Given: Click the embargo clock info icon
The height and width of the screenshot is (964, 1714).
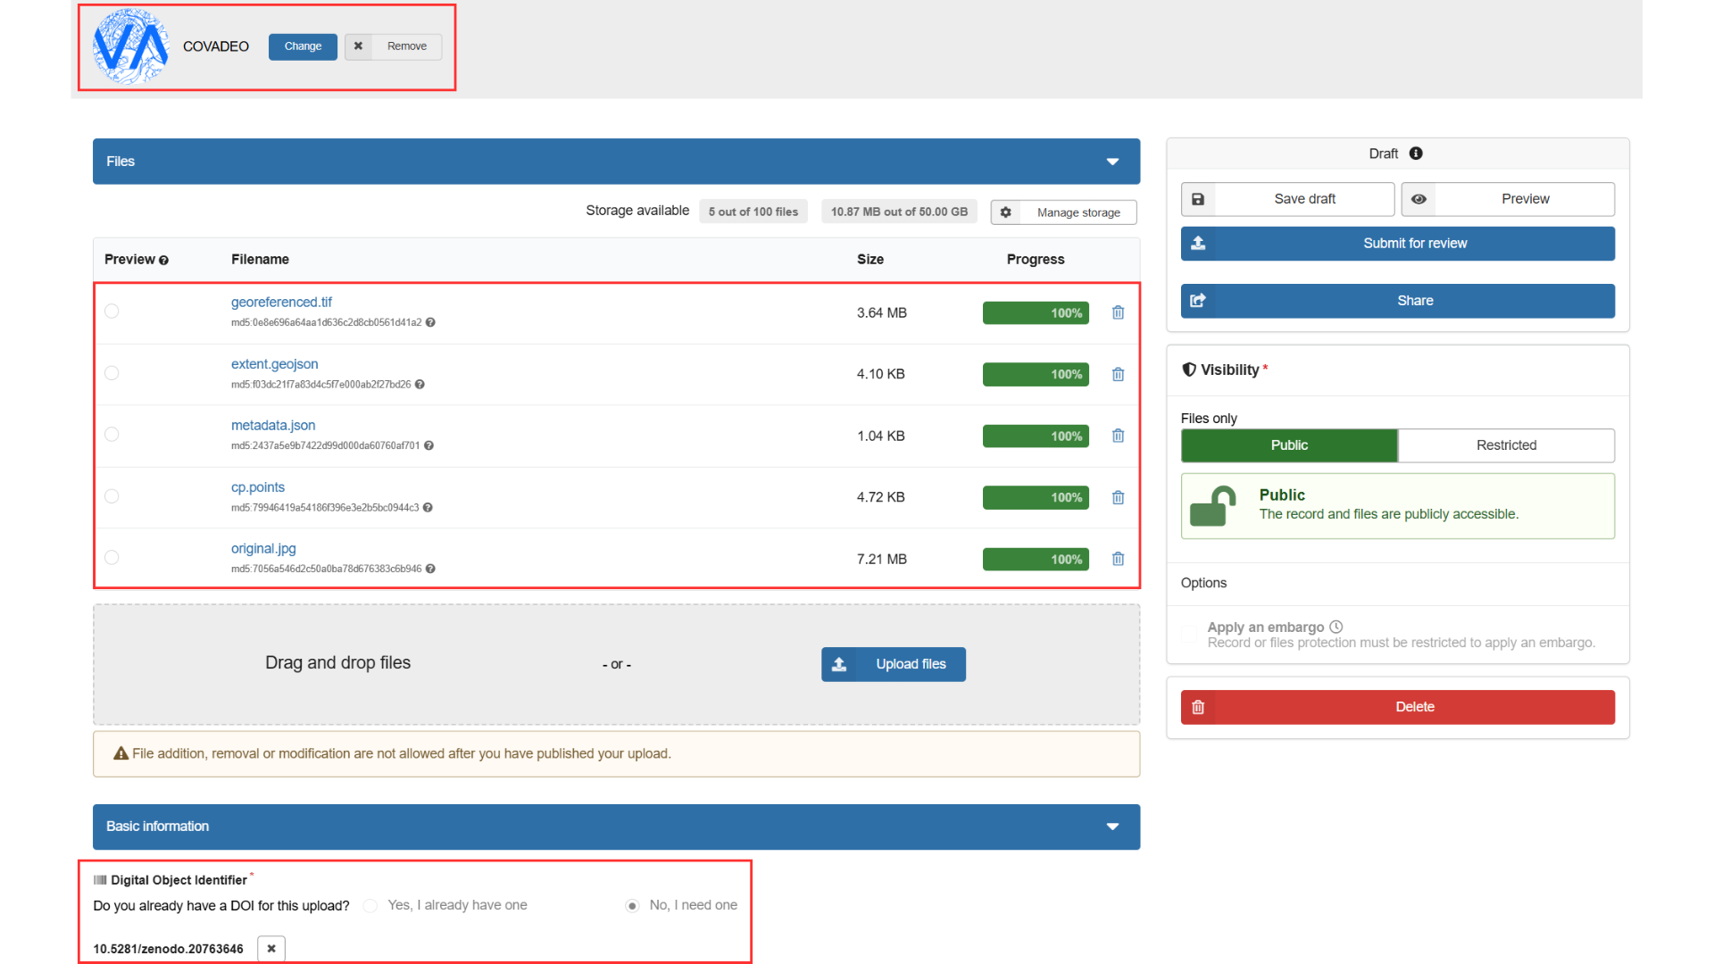Looking at the screenshot, I should pos(1335,627).
